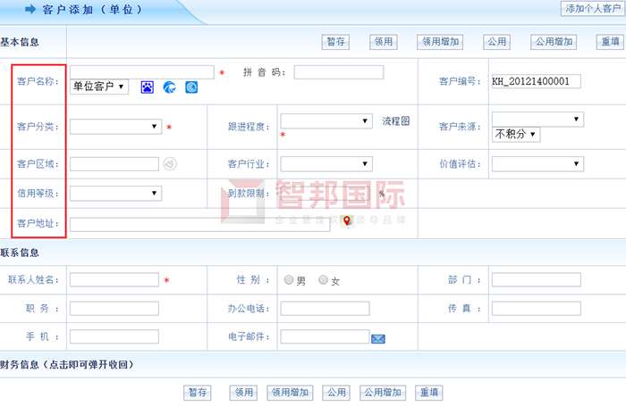Click the blue swirl lookup icon

169,87
